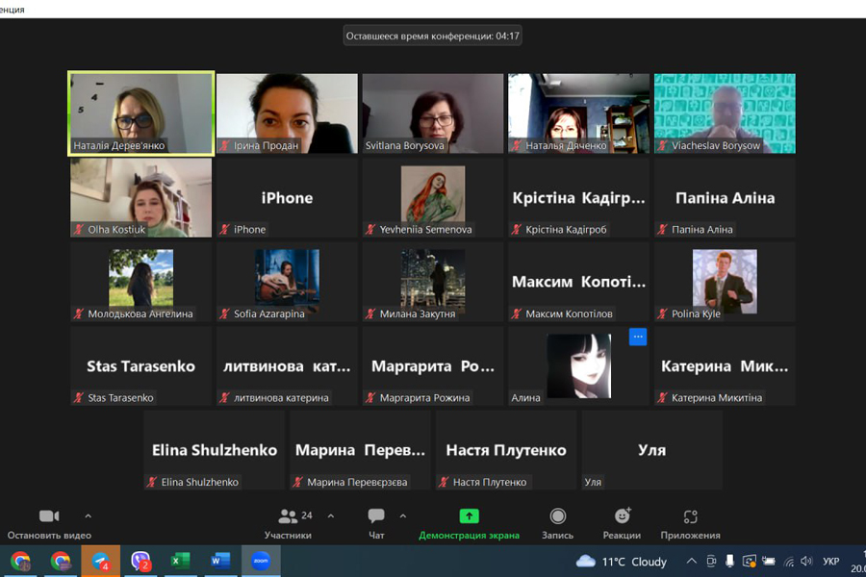
Task: Click the remaining conference time indicator
Action: (x=433, y=37)
